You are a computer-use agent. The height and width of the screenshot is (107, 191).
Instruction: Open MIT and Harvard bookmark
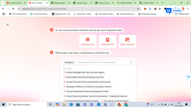tap(18, 14)
